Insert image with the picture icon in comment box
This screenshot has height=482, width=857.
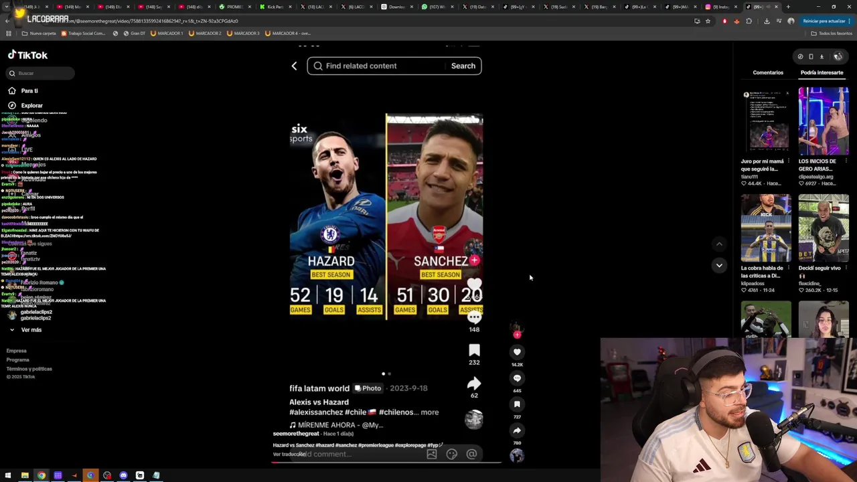432,455
